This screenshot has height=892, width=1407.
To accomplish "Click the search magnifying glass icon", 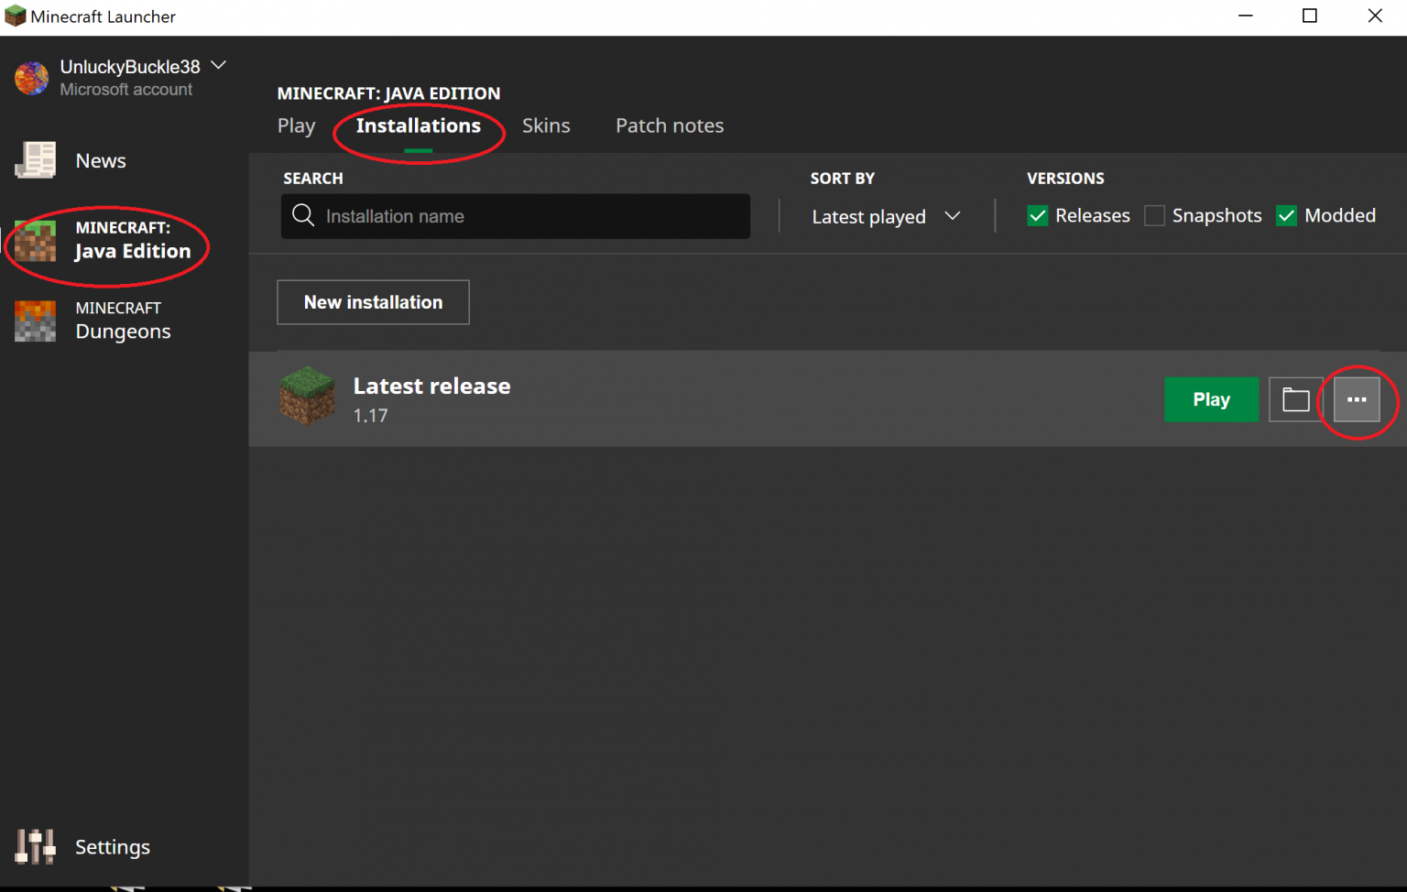I will coord(303,215).
